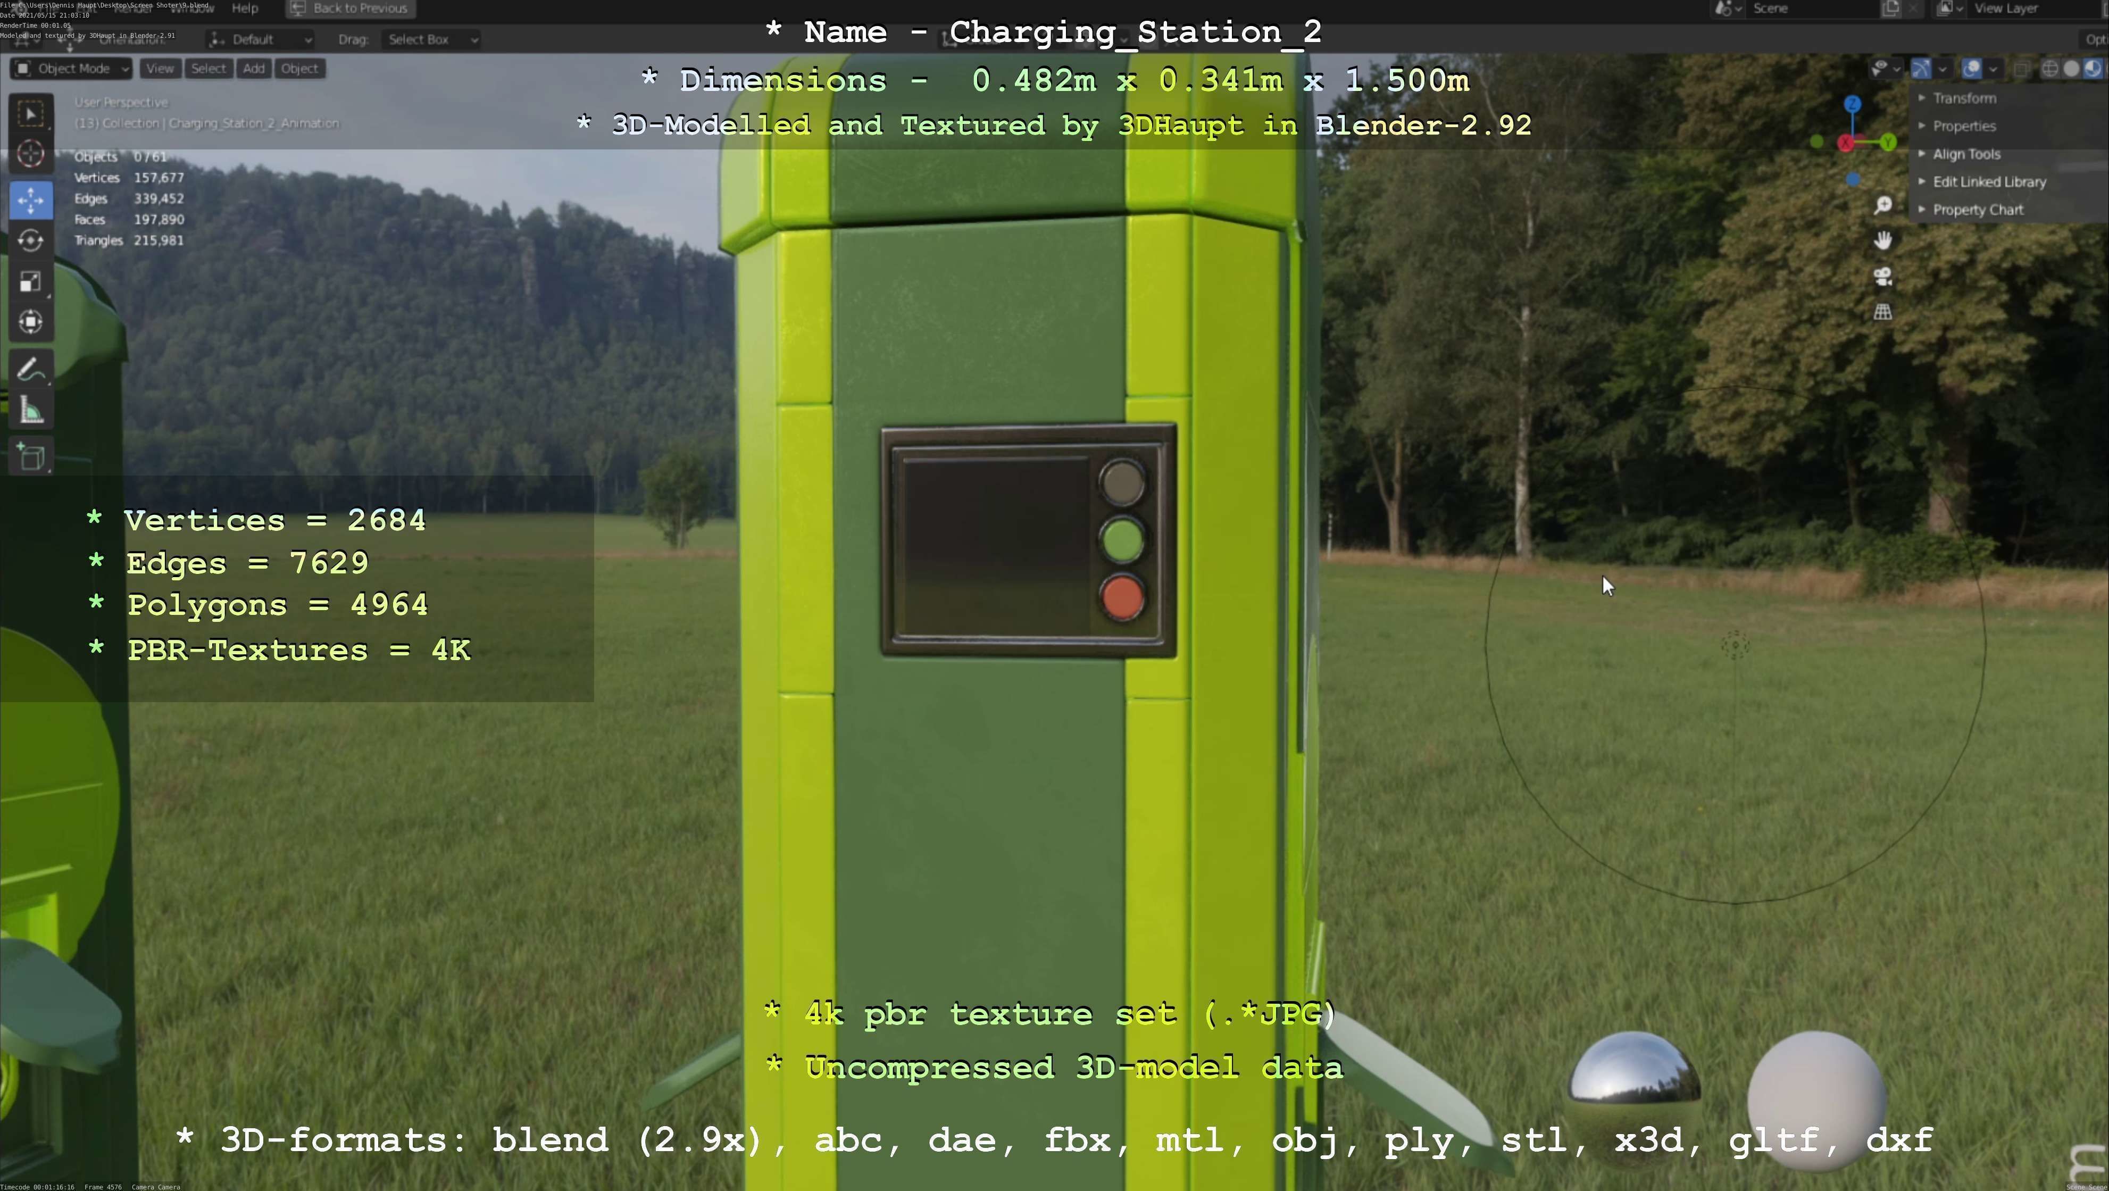The image size is (2109, 1191).
Task: Choose the Move tool
Action: (31, 199)
